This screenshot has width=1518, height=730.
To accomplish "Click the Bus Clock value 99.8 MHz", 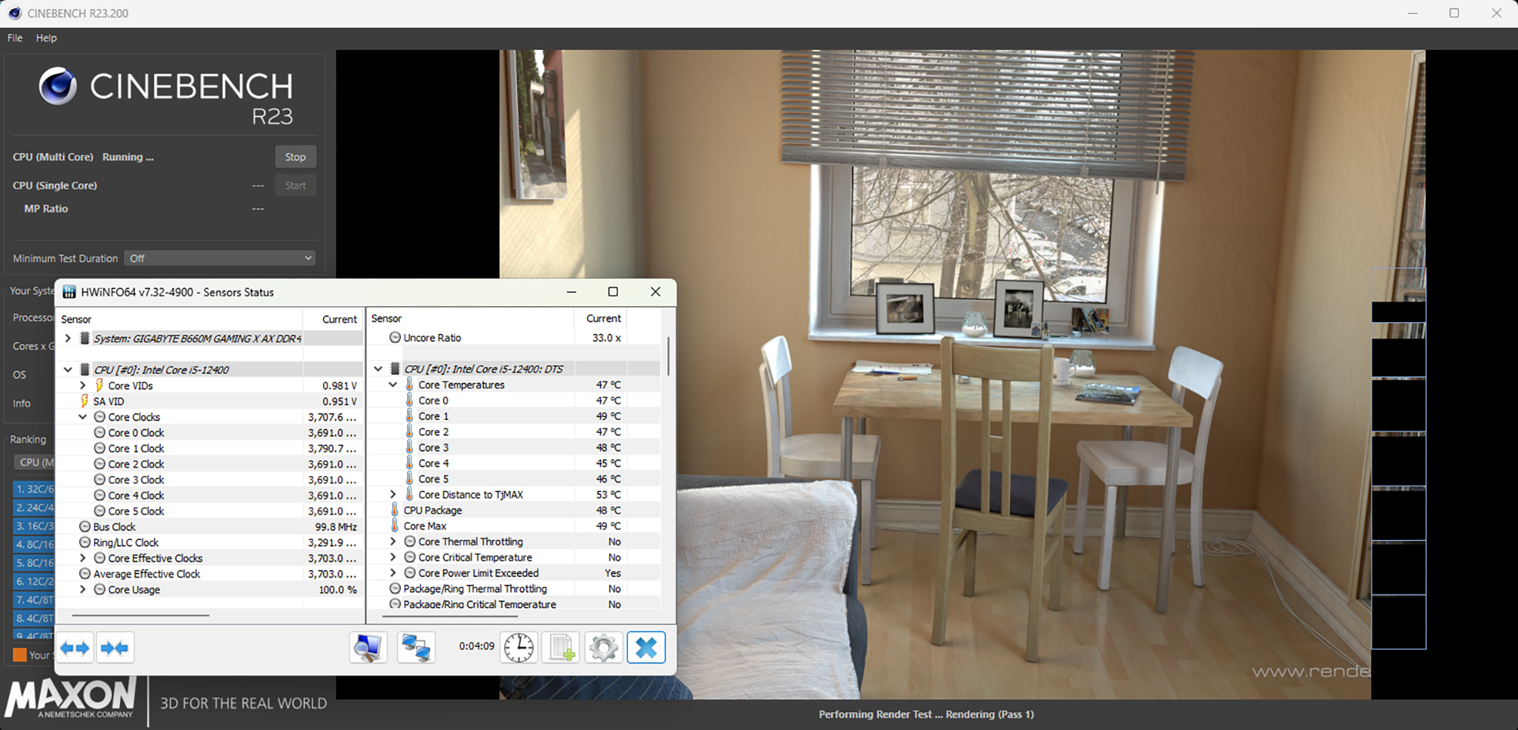I will (x=336, y=527).
